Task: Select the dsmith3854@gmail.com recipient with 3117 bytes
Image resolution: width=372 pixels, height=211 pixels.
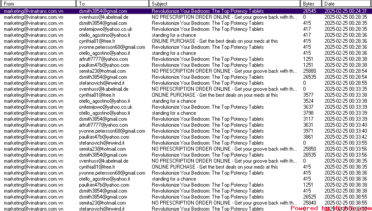Action: (103, 119)
